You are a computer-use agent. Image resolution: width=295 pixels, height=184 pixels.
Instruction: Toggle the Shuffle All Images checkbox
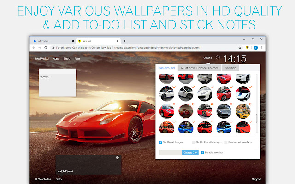click(160, 142)
